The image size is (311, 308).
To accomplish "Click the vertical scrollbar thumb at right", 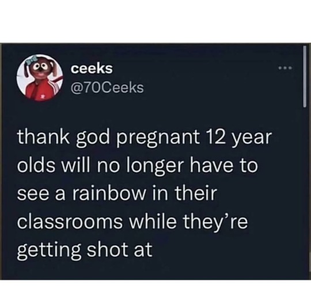I will pos(305,77).
